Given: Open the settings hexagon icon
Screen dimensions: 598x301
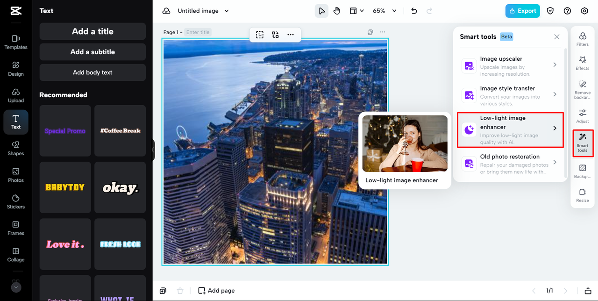Looking at the screenshot, I should [584, 11].
